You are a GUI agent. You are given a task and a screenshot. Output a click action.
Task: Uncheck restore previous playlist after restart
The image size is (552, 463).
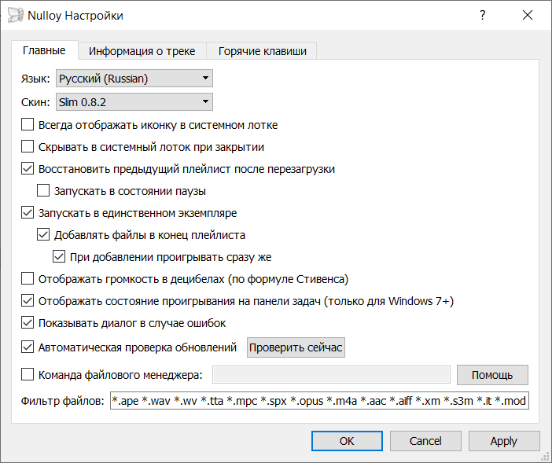click(28, 168)
